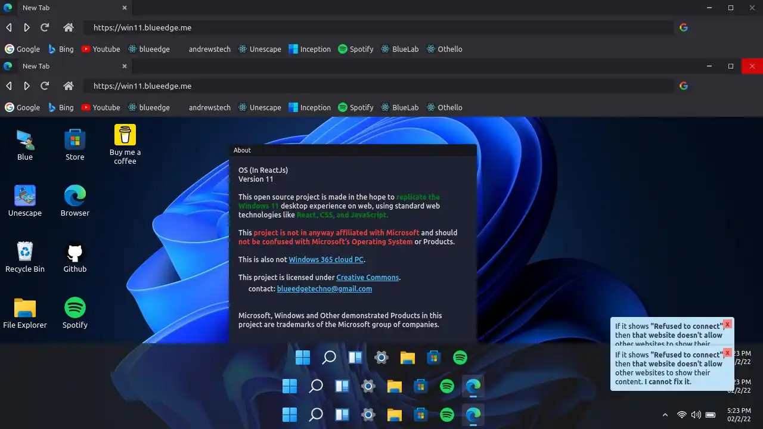
Task: Open Spotify on the bottom-most taskbar
Action: pos(447,414)
